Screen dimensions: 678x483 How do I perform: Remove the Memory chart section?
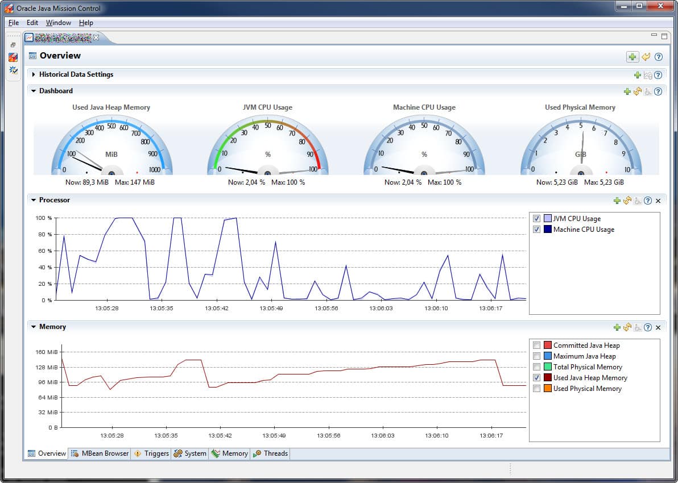point(658,328)
